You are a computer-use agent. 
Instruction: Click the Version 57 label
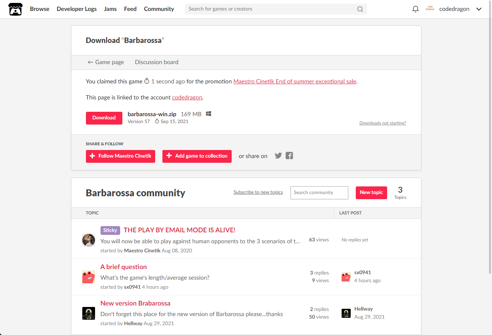coord(139,122)
